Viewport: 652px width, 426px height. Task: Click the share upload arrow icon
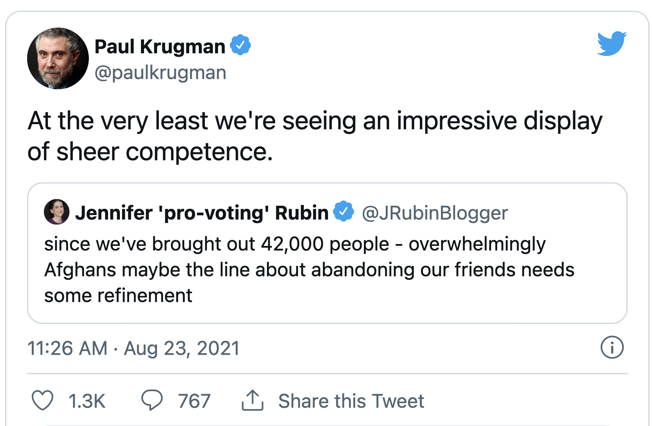(252, 400)
